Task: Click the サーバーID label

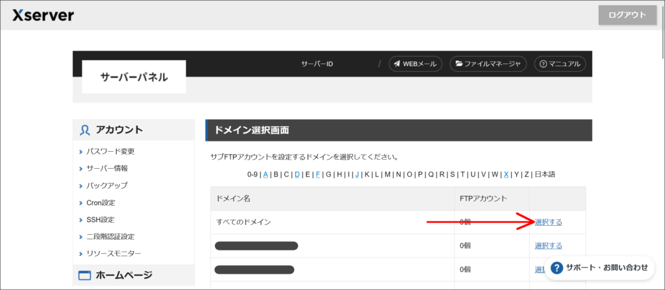Action: tap(317, 64)
